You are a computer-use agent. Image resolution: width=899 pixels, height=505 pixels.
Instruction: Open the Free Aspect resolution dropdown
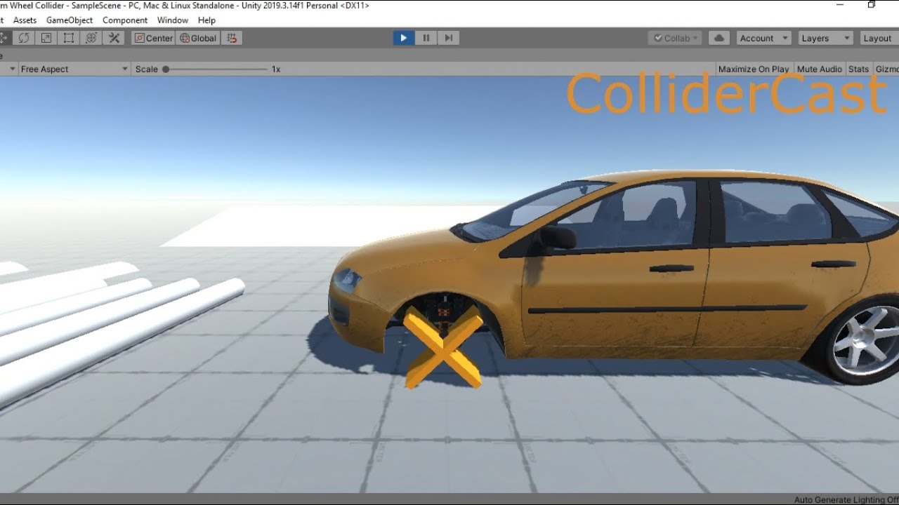74,69
